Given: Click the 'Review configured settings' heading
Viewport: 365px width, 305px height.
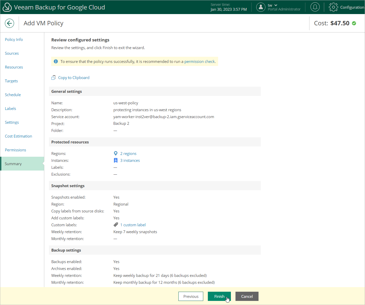Looking at the screenshot, I should pyautogui.click(x=80, y=40).
